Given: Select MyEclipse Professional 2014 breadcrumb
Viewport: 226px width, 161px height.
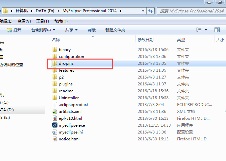Looking at the screenshot, I should click(89, 11).
